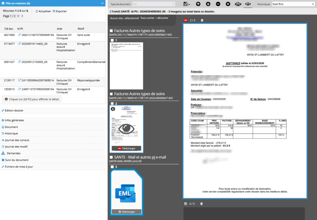The image size is (317, 220).
Task: Click the Exporter link
Action: click(61, 11)
